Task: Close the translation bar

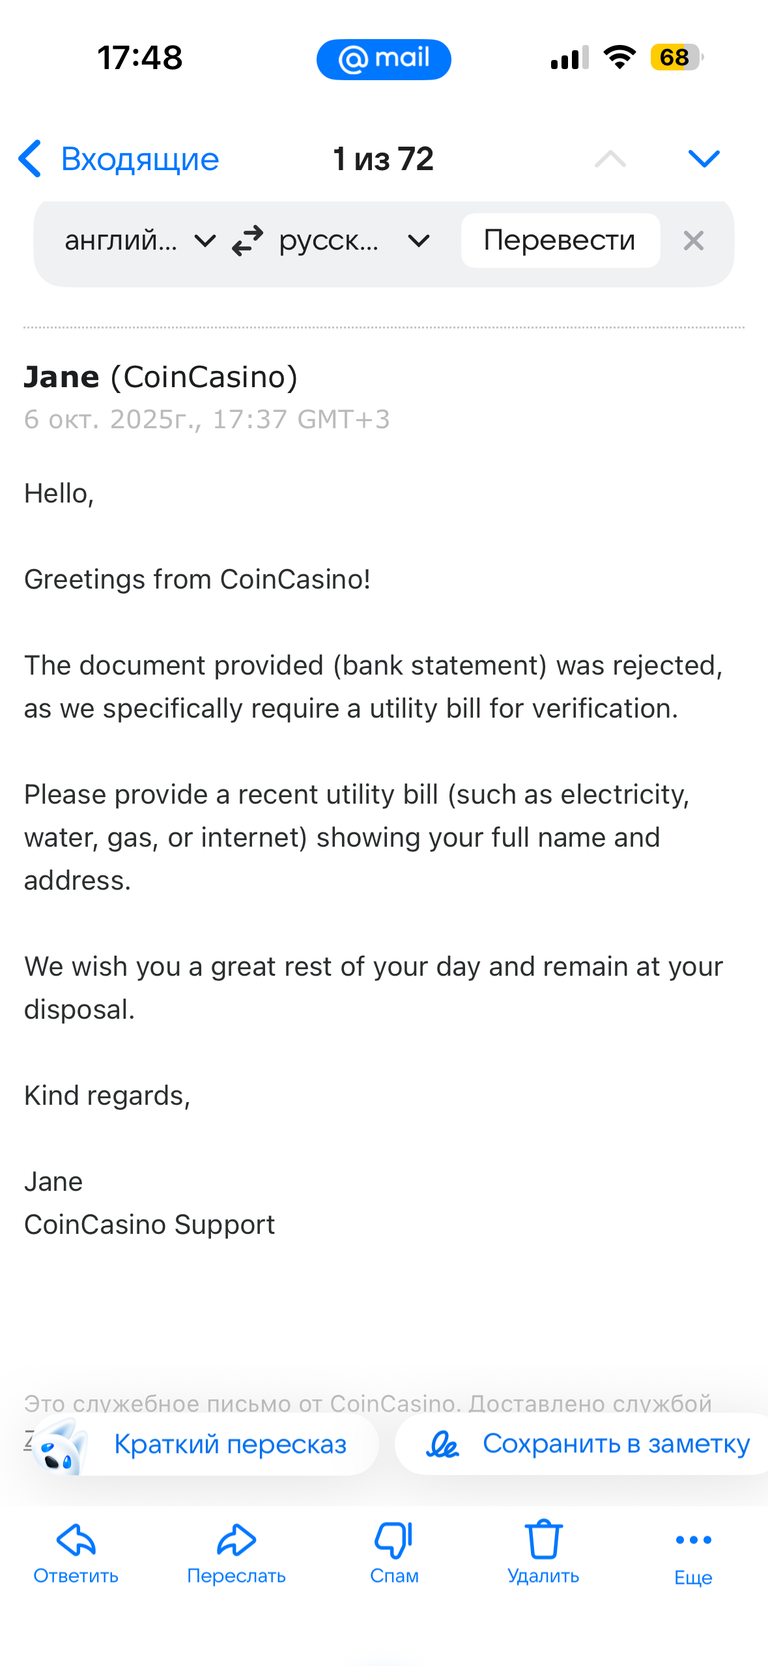Action: click(693, 241)
